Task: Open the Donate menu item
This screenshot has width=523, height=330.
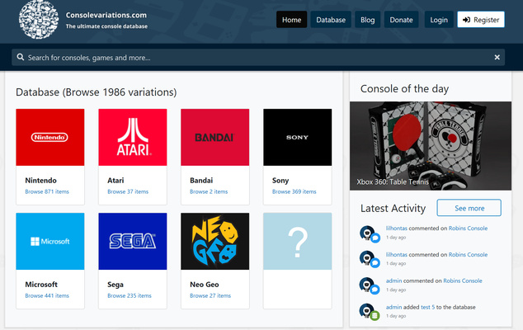Action: coord(401,20)
